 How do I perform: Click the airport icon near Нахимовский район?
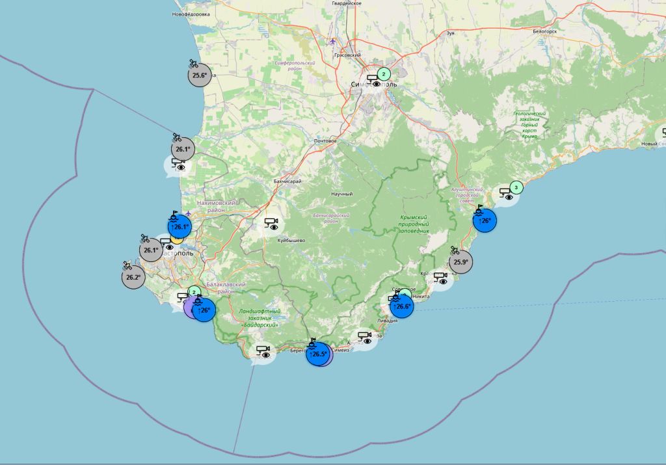click(x=188, y=213)
